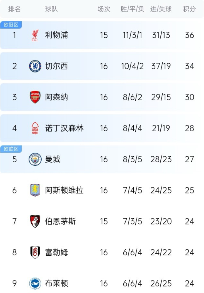Open the Chelsea club badge
The width and height of the screenshot is (204, 293).
point(35,66)
